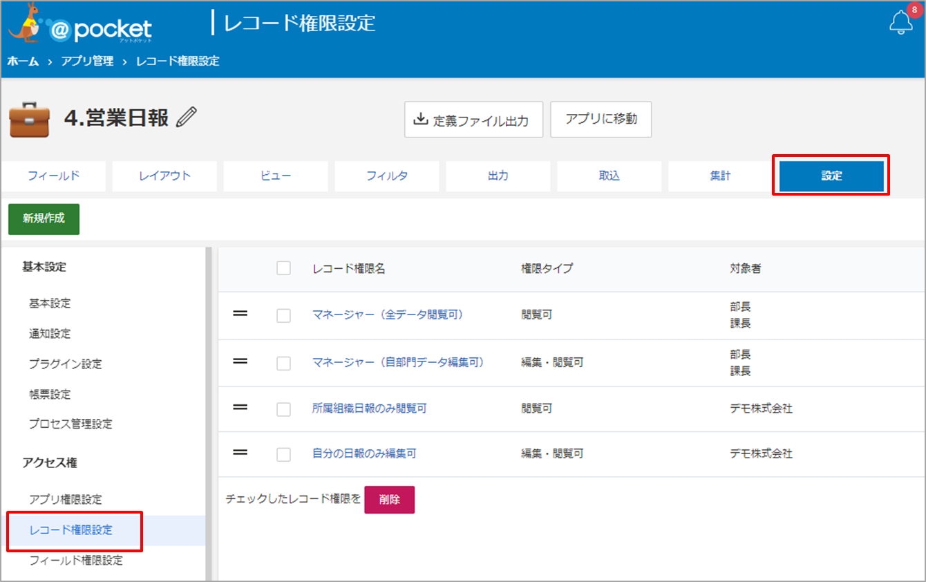The width and height of the screenshot is (926, 582).
Task: Open the 自分の日報のみ編集可 link
Action: coord(364,454)
